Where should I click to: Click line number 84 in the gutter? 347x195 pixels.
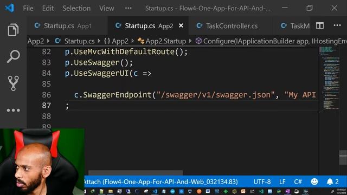46,73
